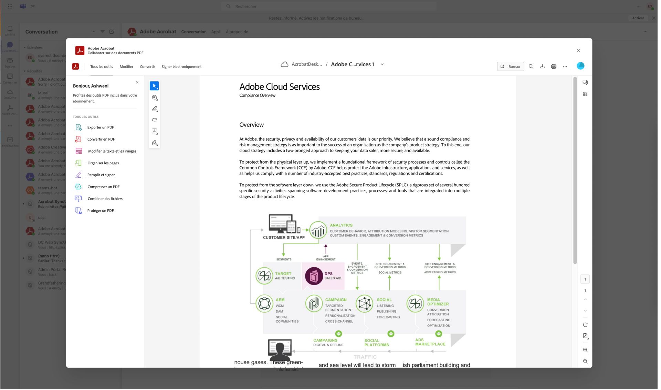
Task: Select the add comment tool
Action: click(x=154, y=98)
